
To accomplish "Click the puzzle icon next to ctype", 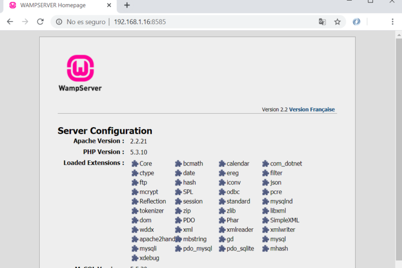I will click(x=135, y=173).
